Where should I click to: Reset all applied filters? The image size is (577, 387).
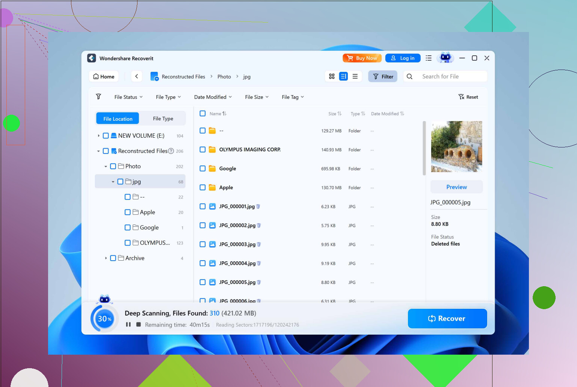468,97
